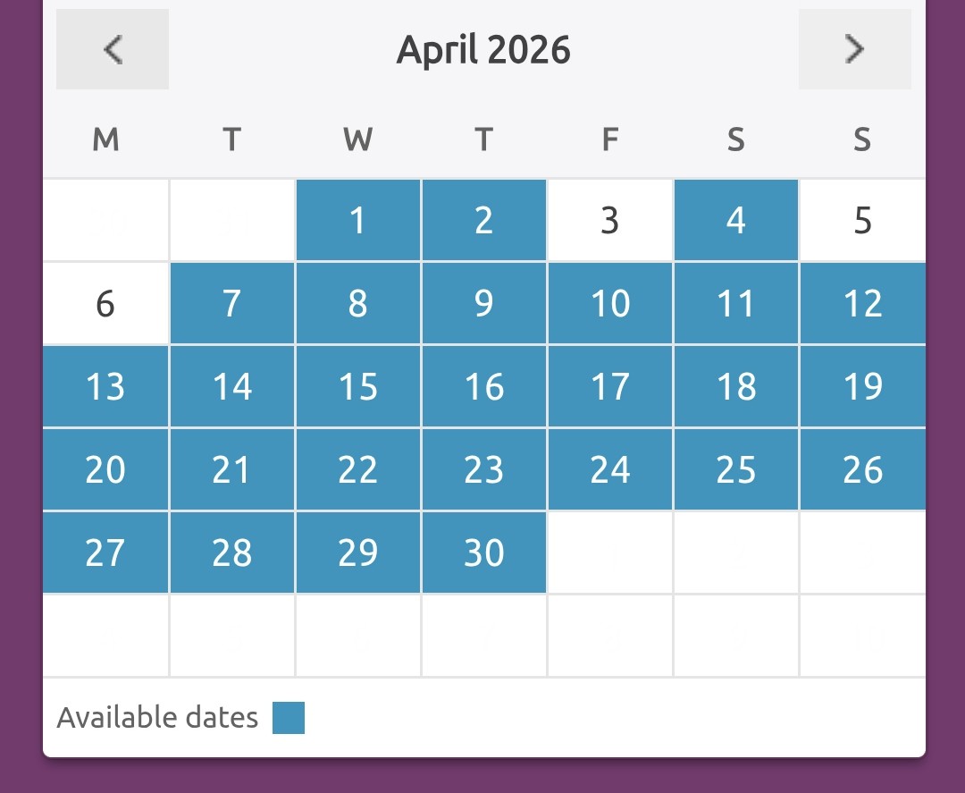Select Sunday April 12

tap(862, 303)
